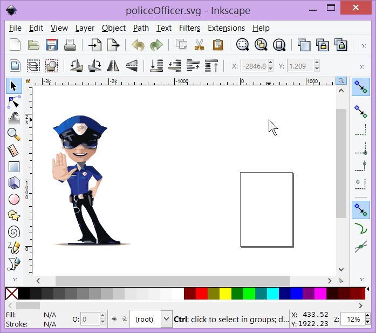Expand snap bar overflow chevron
This screenshot has height=333, width=376.
[x=362, y=279]
